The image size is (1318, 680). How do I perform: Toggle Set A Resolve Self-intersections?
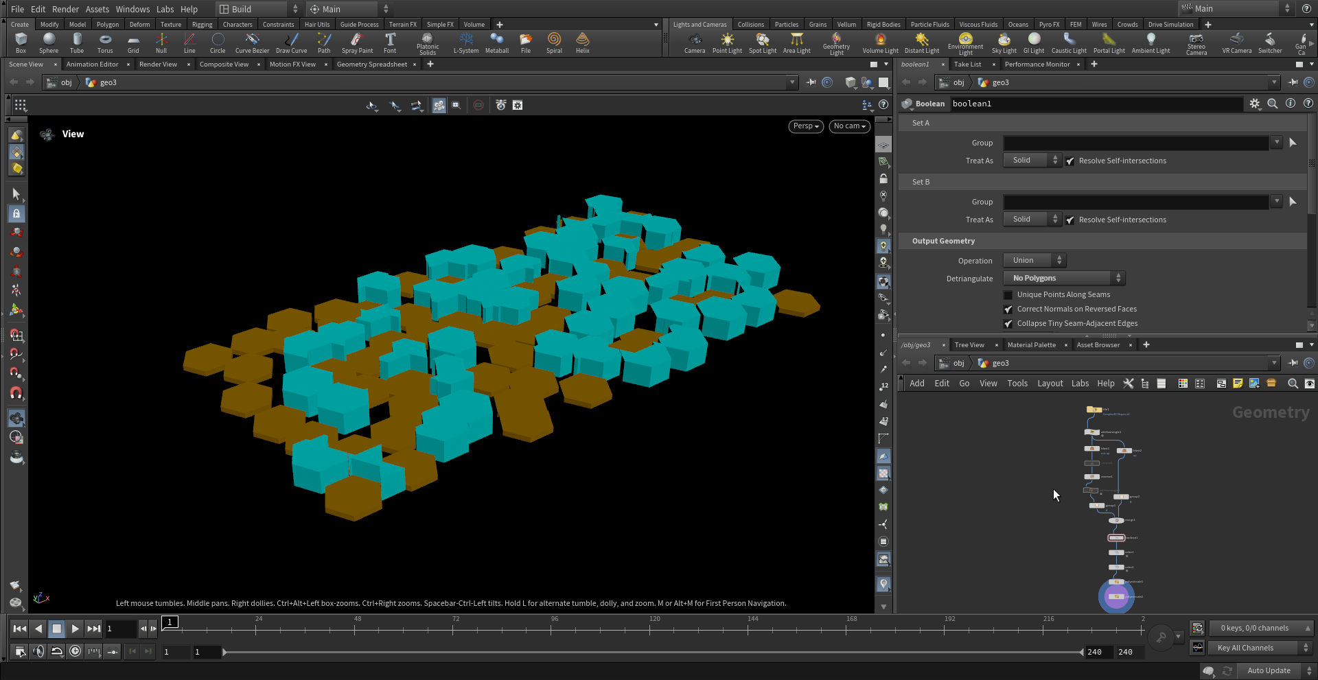1070,161
